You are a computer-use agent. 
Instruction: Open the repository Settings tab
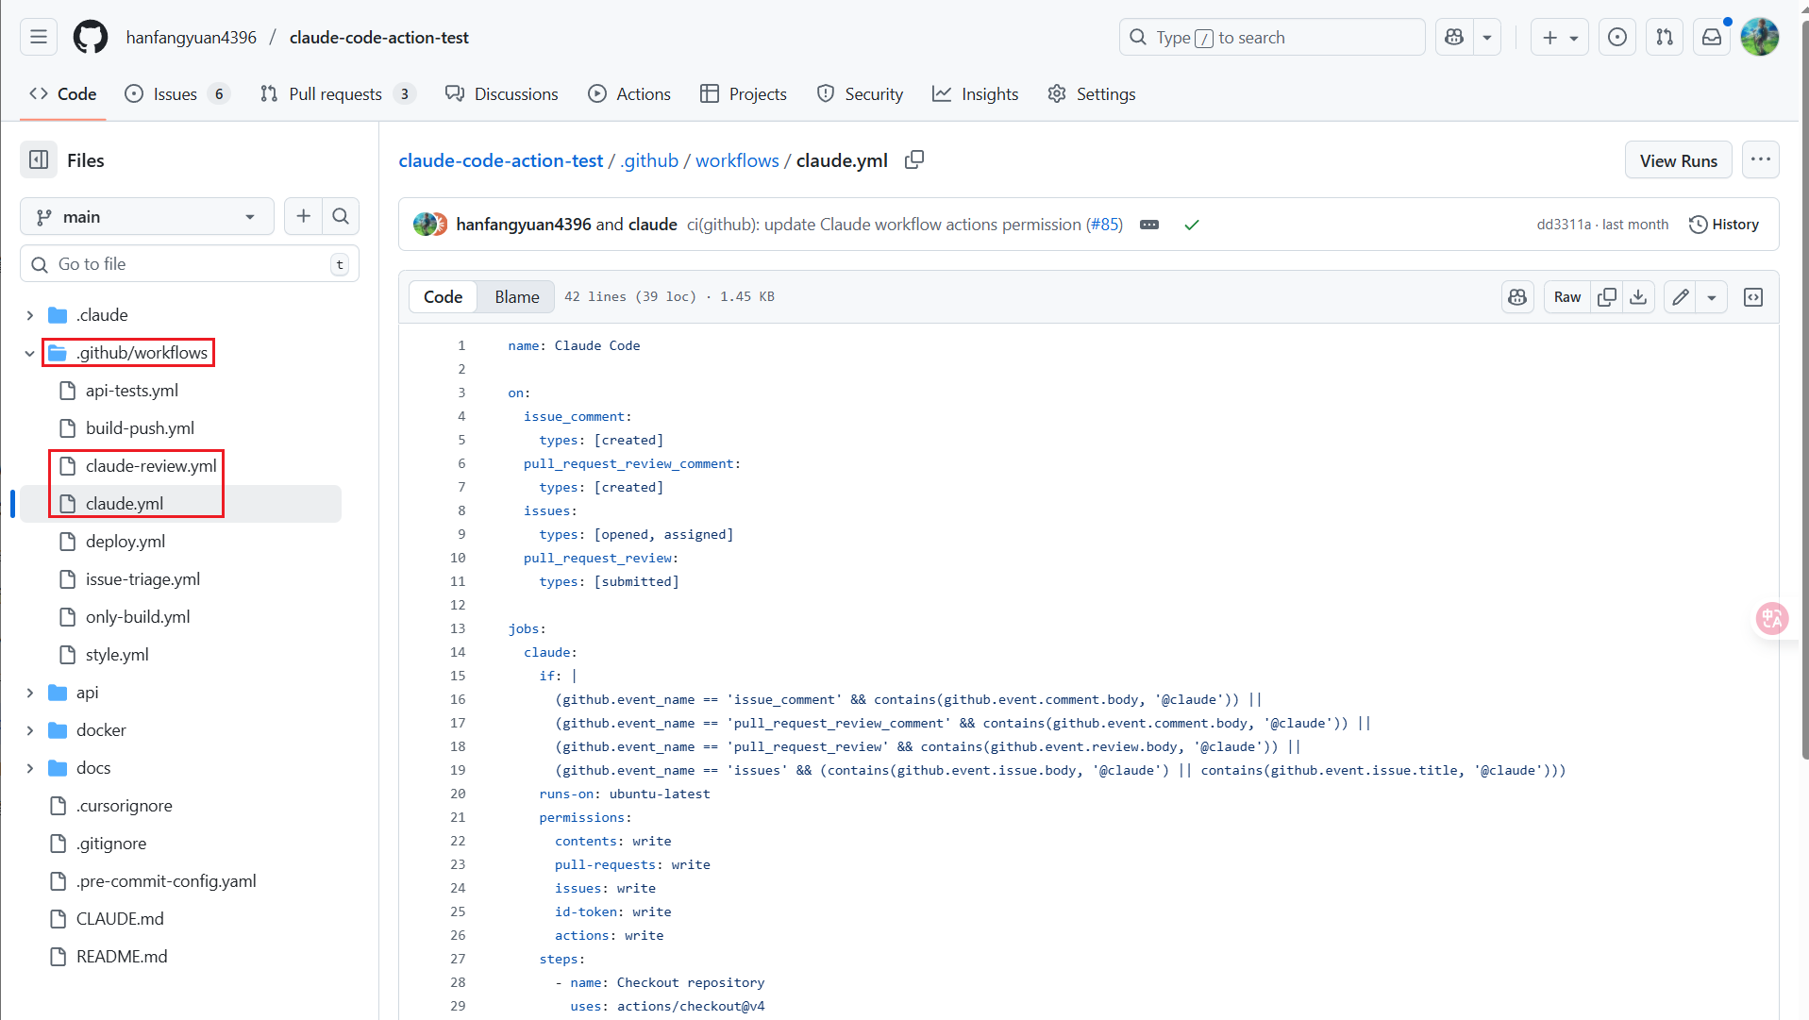[x=1092, y=93]
